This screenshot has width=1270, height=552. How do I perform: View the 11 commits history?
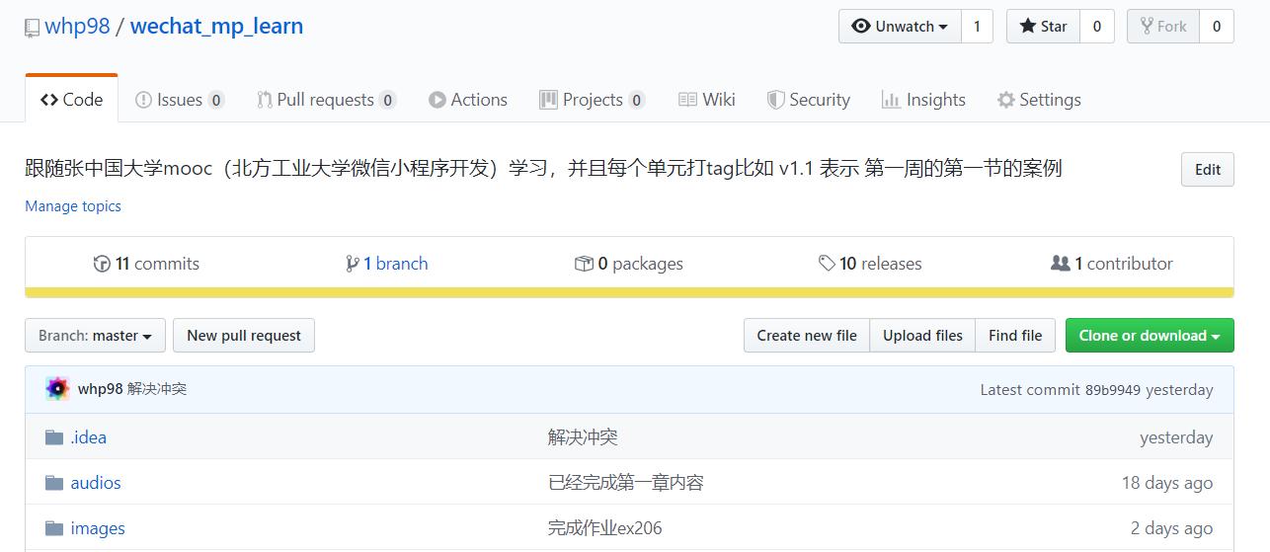[x=146, y=264]
